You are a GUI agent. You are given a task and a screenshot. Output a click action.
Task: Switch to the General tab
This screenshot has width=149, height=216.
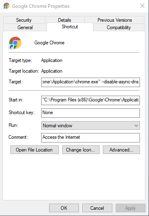[x=25, y=28]
